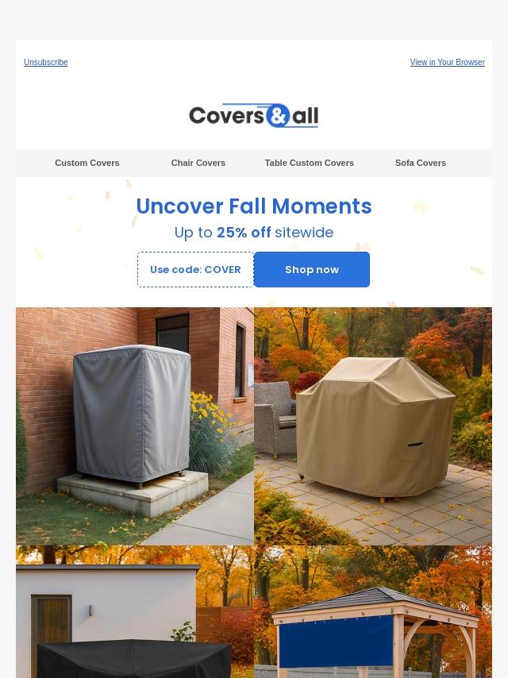Open blue gazebo curtain image
This screenshot has width=508, height=678.
point(373,611)
